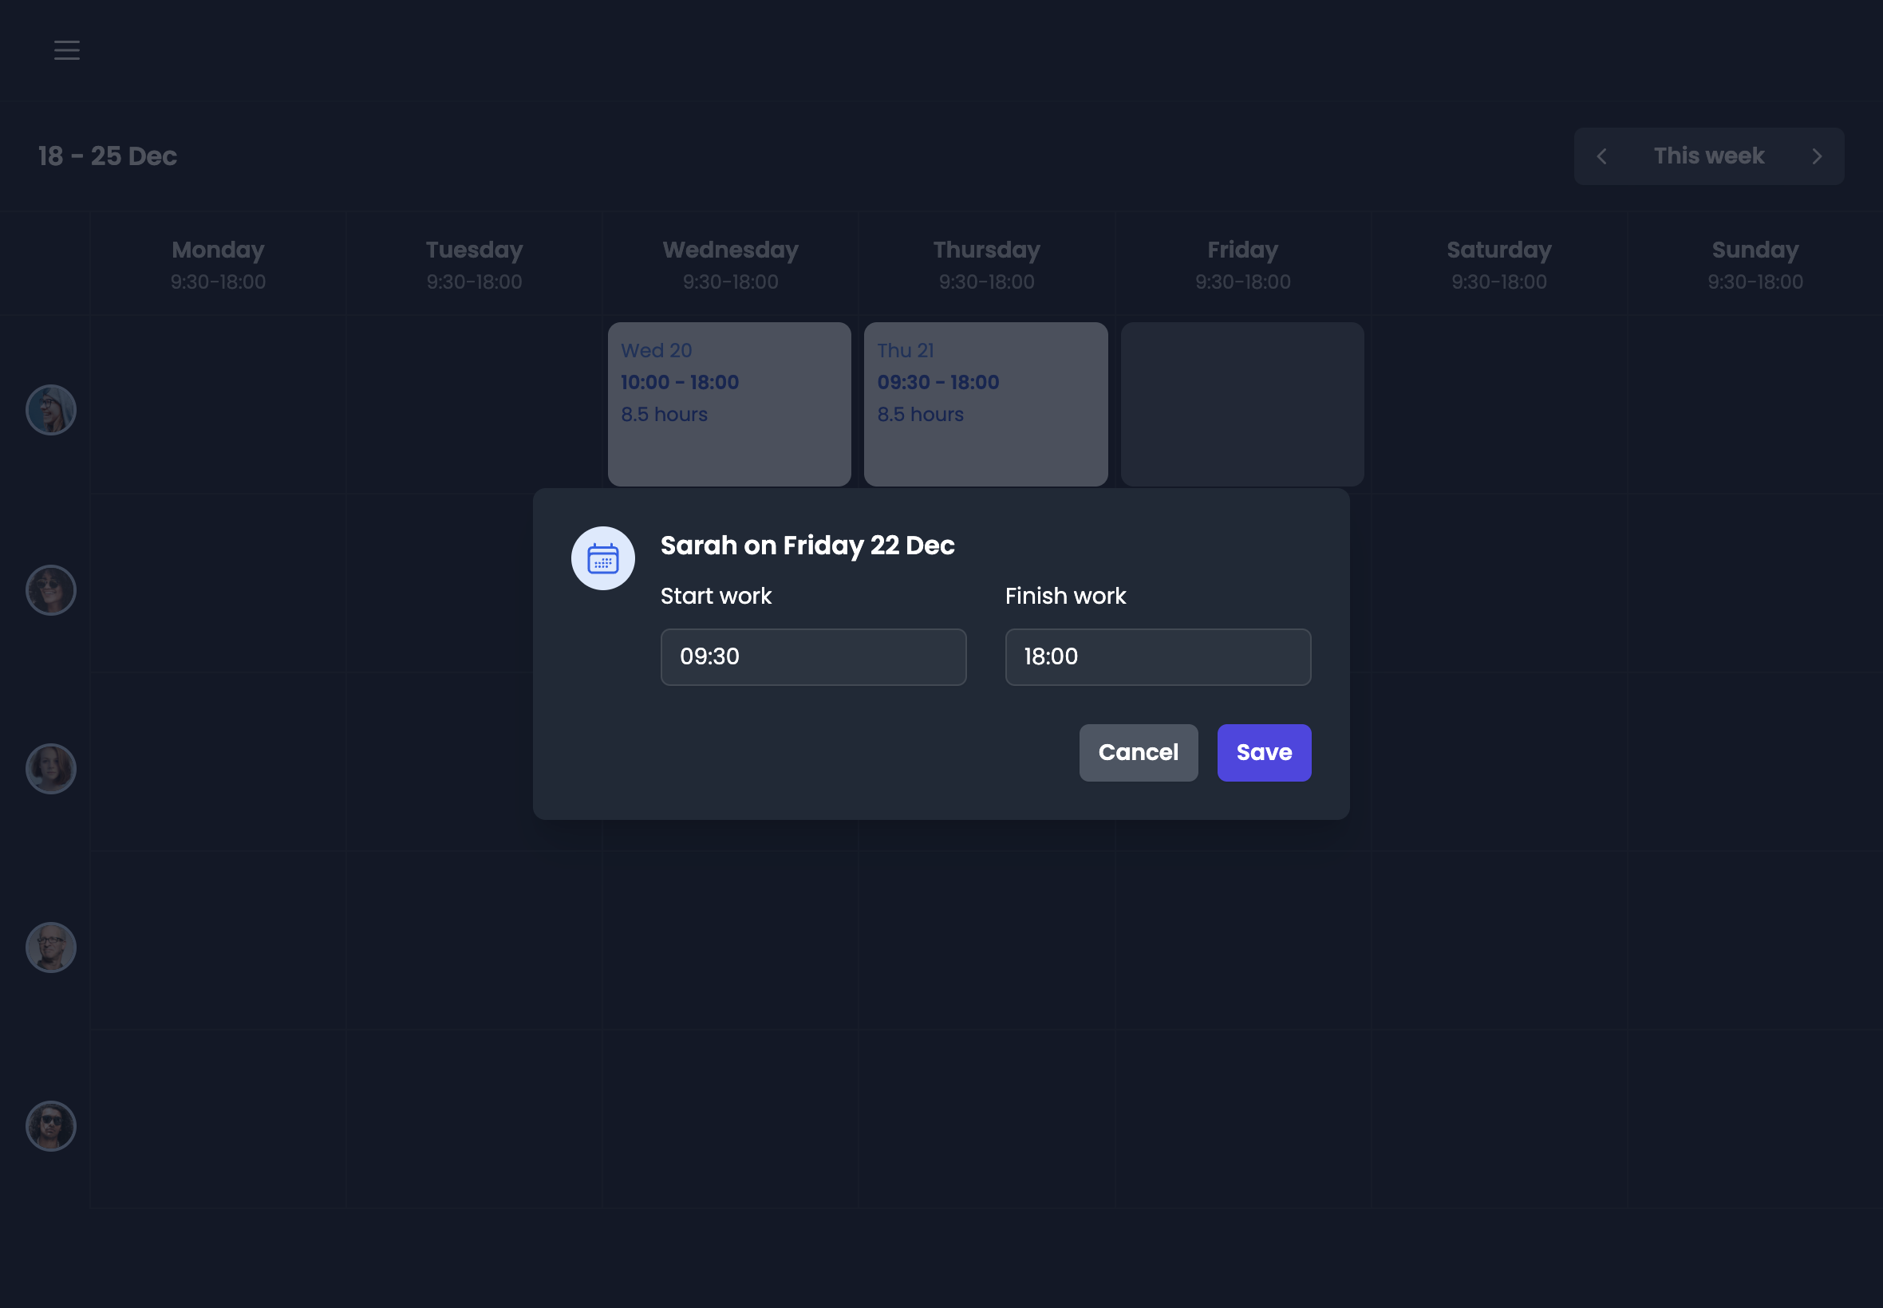Click the Start work time field

tap(813, 656)
